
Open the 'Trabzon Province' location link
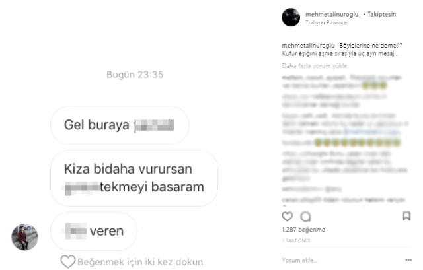pyautogui.click(x=326, y=22)
